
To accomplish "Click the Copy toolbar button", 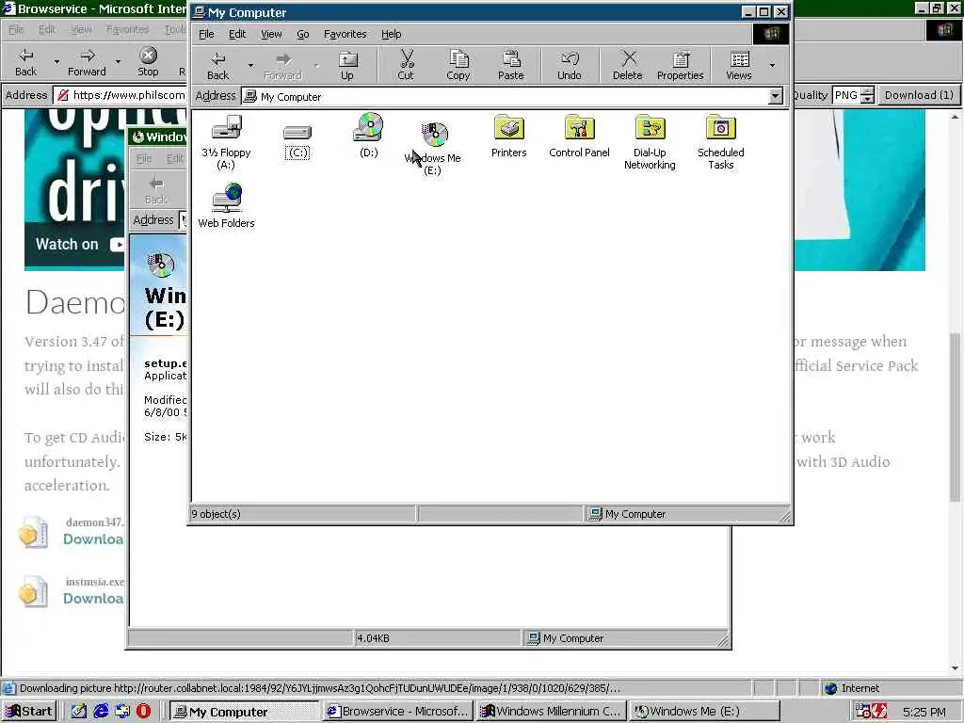I will [458, 65].
